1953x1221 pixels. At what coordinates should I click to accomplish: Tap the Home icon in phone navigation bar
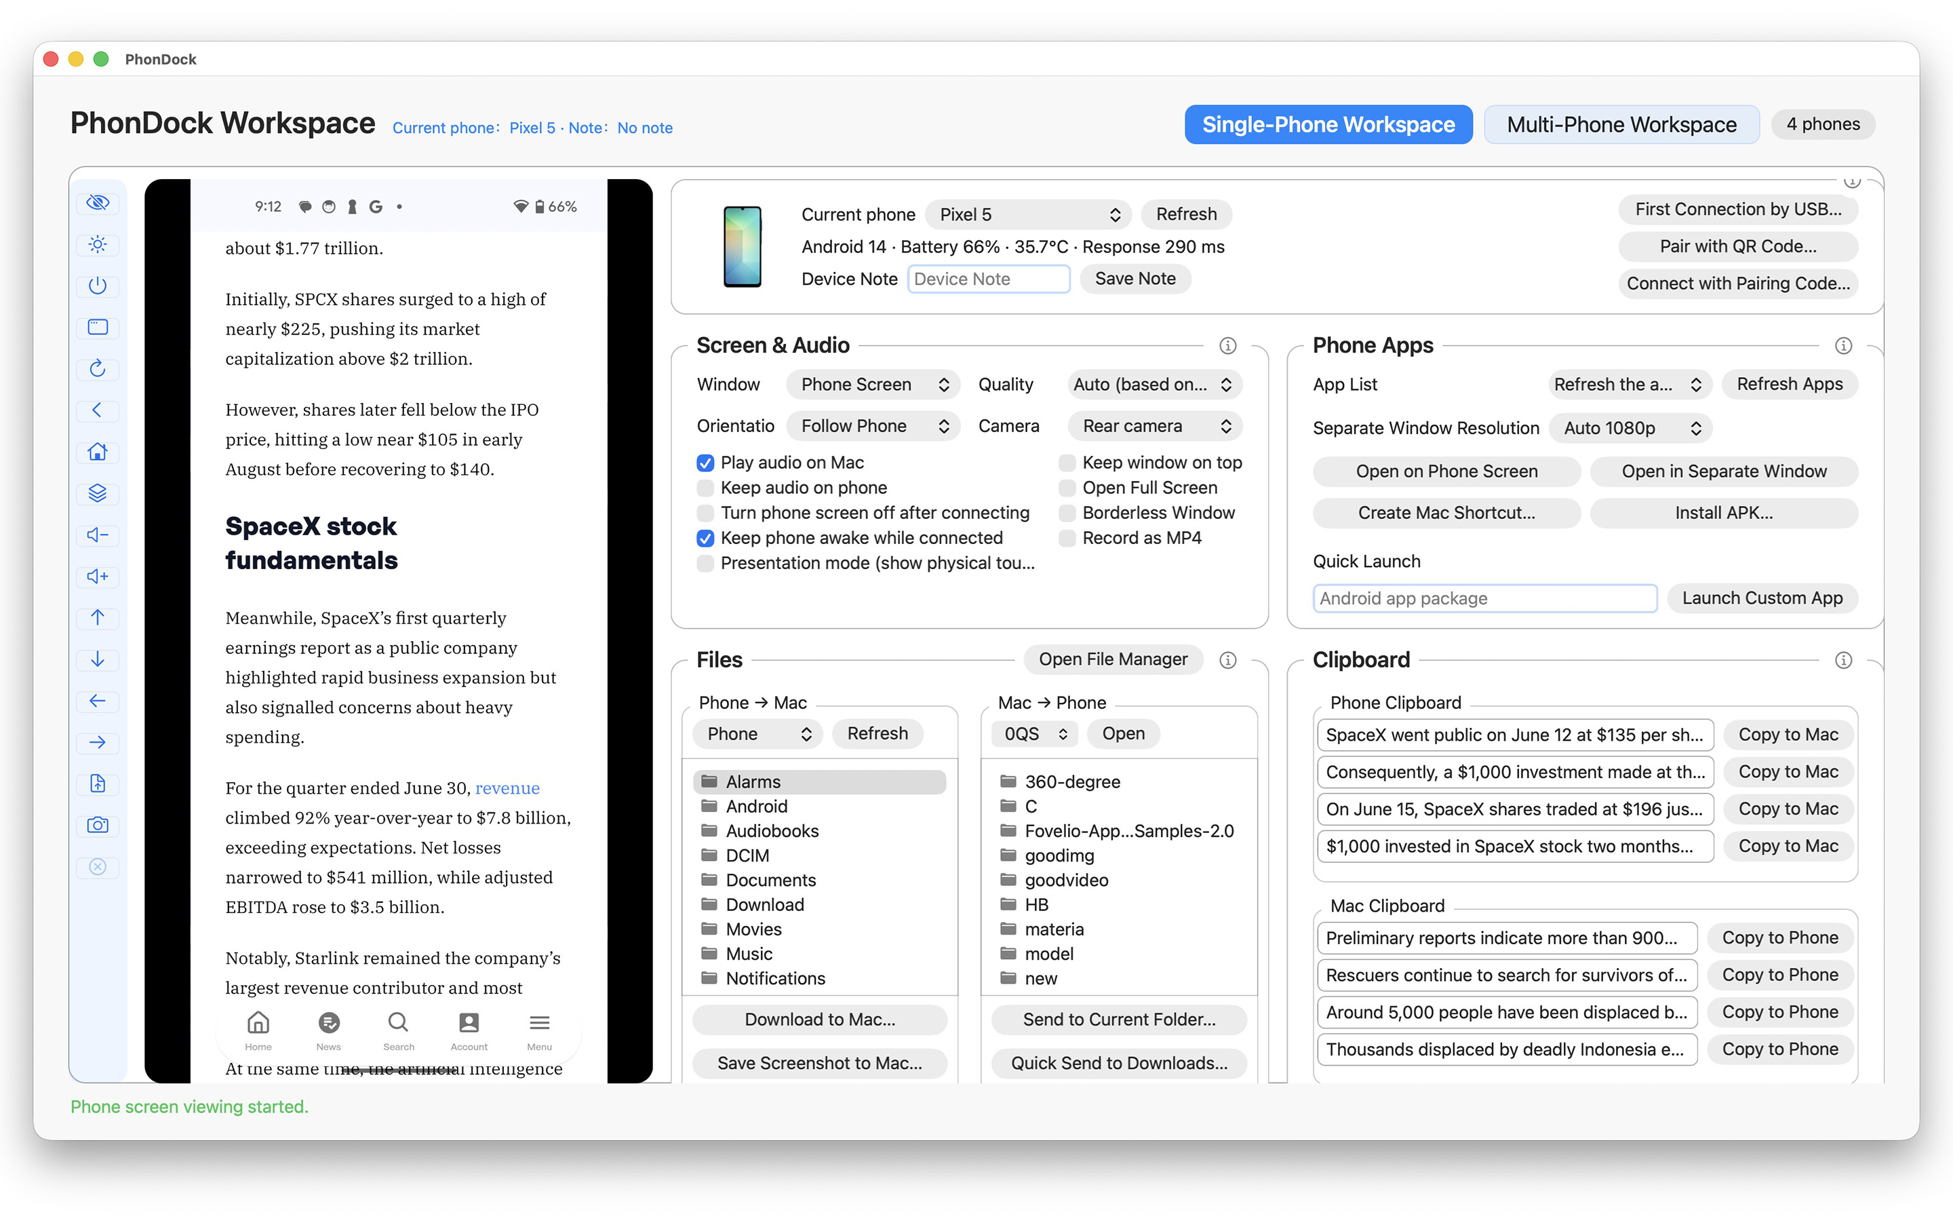258,1030
